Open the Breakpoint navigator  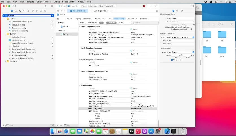41,11
